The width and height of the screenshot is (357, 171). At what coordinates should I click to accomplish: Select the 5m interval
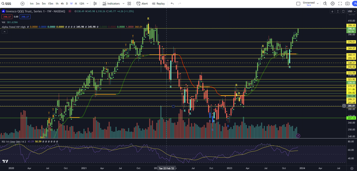click(x=44, y=4)
